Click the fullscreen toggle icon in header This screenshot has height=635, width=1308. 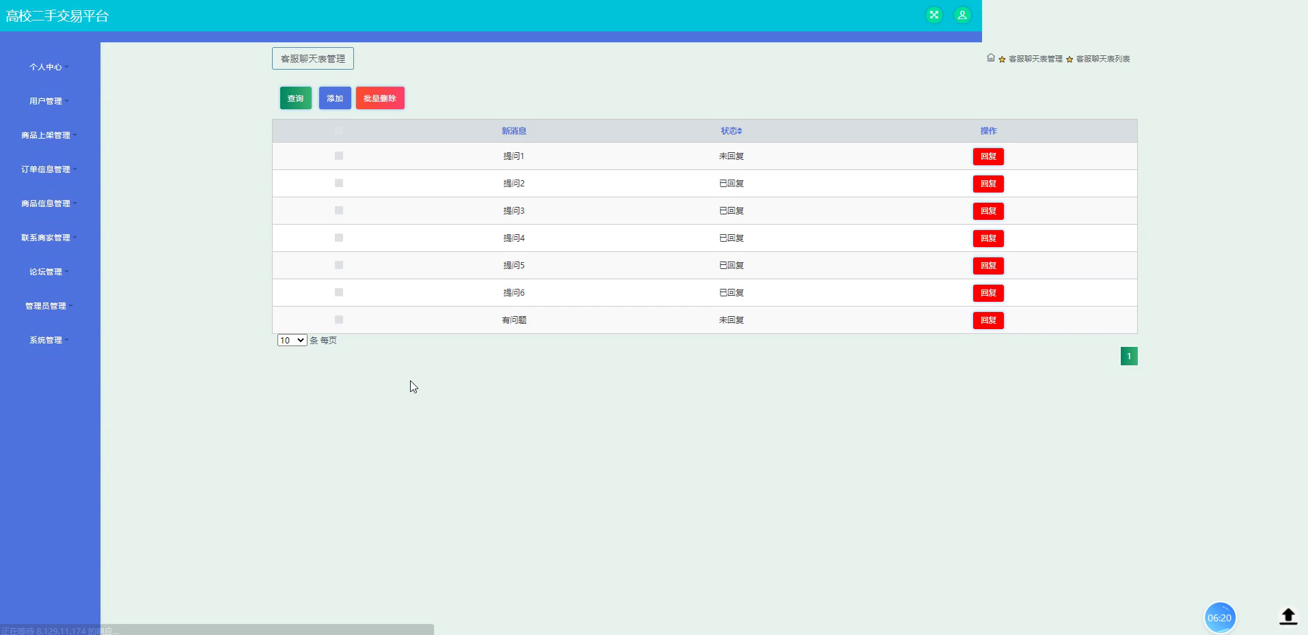click(x=934, y=15)
